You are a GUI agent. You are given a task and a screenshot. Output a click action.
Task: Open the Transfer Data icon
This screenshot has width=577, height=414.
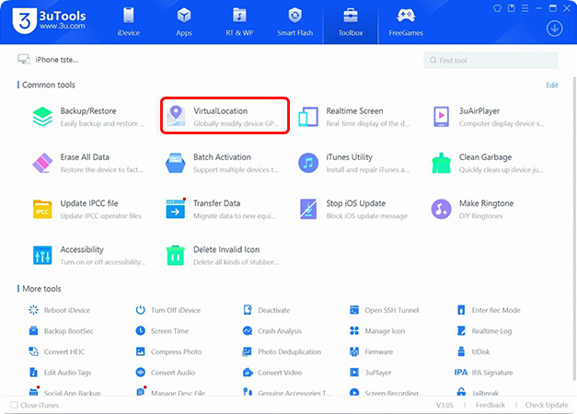[176, 209]
